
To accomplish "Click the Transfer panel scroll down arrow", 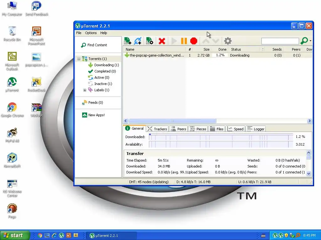I will 309,173.
